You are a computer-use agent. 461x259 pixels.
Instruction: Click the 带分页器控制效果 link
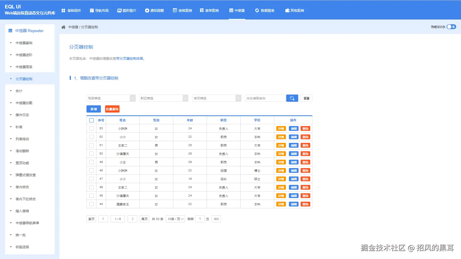point(129,59)
